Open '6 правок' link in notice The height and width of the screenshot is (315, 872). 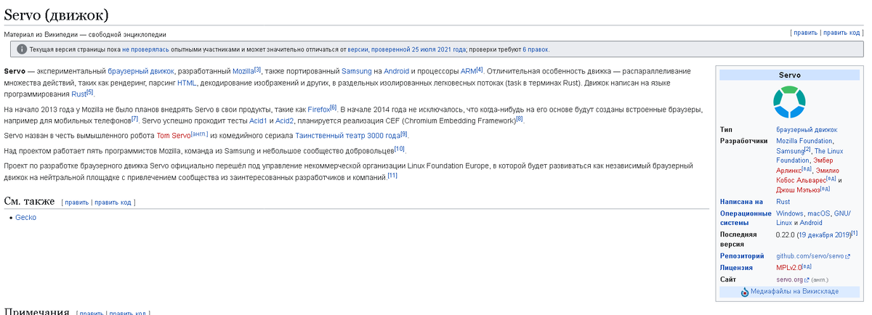536,49
